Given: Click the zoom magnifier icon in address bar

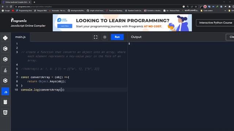Looking at the screenshot, I should tap(188, 7).
